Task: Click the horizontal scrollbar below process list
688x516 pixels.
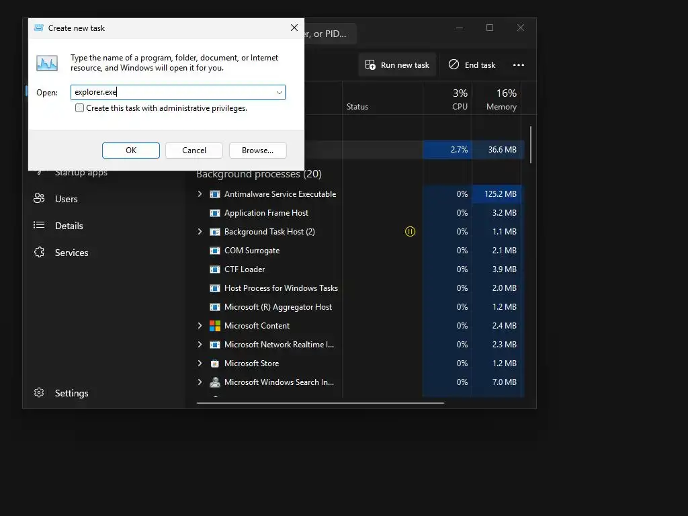Action: 320,403
